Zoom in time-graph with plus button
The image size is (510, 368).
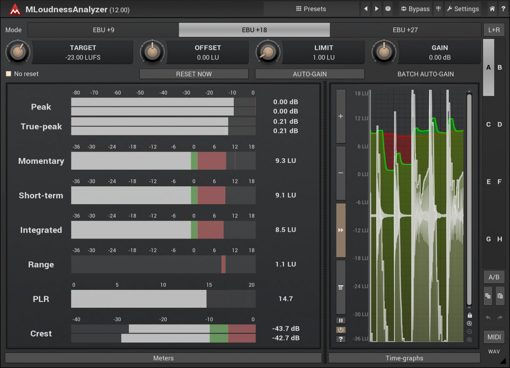point(340,116)
